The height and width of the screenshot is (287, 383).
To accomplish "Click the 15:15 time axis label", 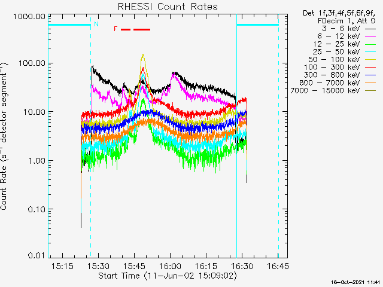I will [62, 266].
